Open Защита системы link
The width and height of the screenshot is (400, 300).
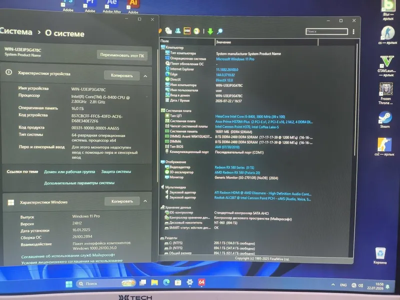tap(116, 172)
